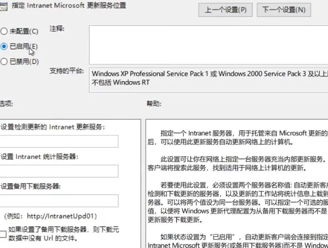Toggle the 备用下载服务器 no-Url files checkbox
The height and width of the screenshot is (248, 328).
coord(4,234)
